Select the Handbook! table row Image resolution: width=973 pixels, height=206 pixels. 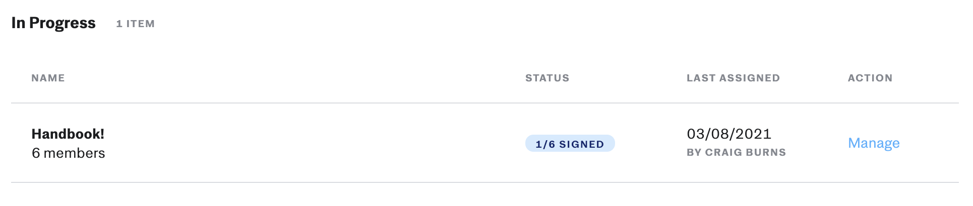(485, 143)
